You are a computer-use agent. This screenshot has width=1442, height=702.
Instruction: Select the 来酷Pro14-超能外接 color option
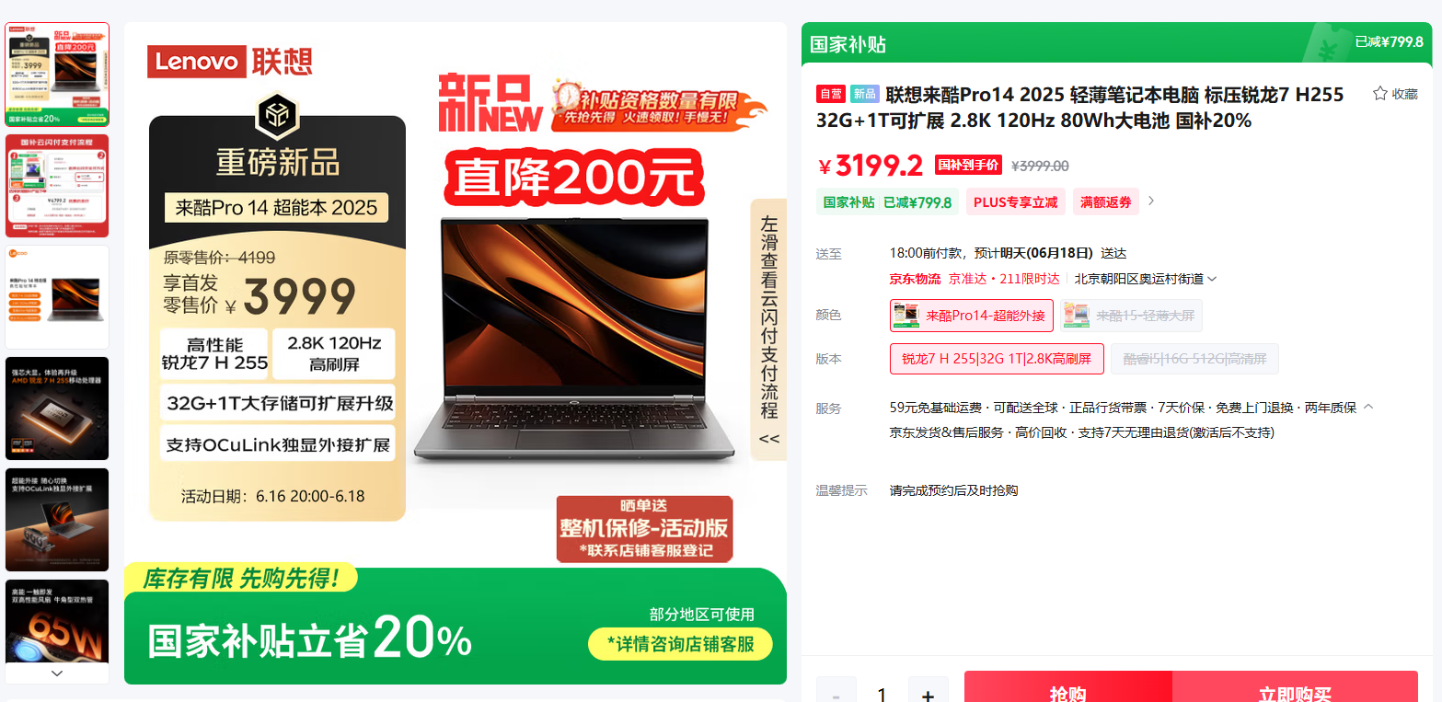[x=972, y=316]
